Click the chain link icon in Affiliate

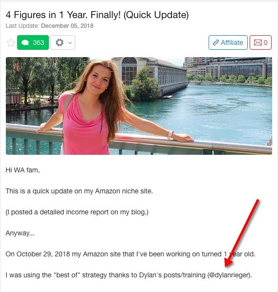(216, 42)
